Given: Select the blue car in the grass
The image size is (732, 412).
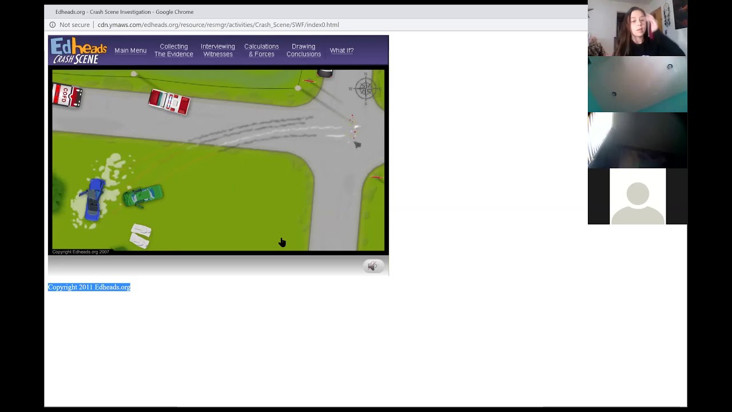Looking at the screenshot, I should tap(94, 199).
